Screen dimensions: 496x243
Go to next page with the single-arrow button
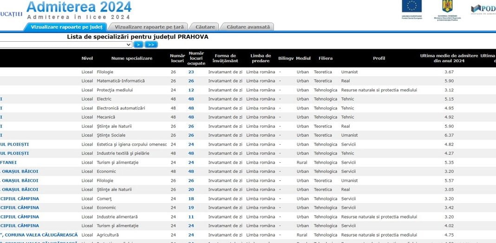[x=138, y=45]
